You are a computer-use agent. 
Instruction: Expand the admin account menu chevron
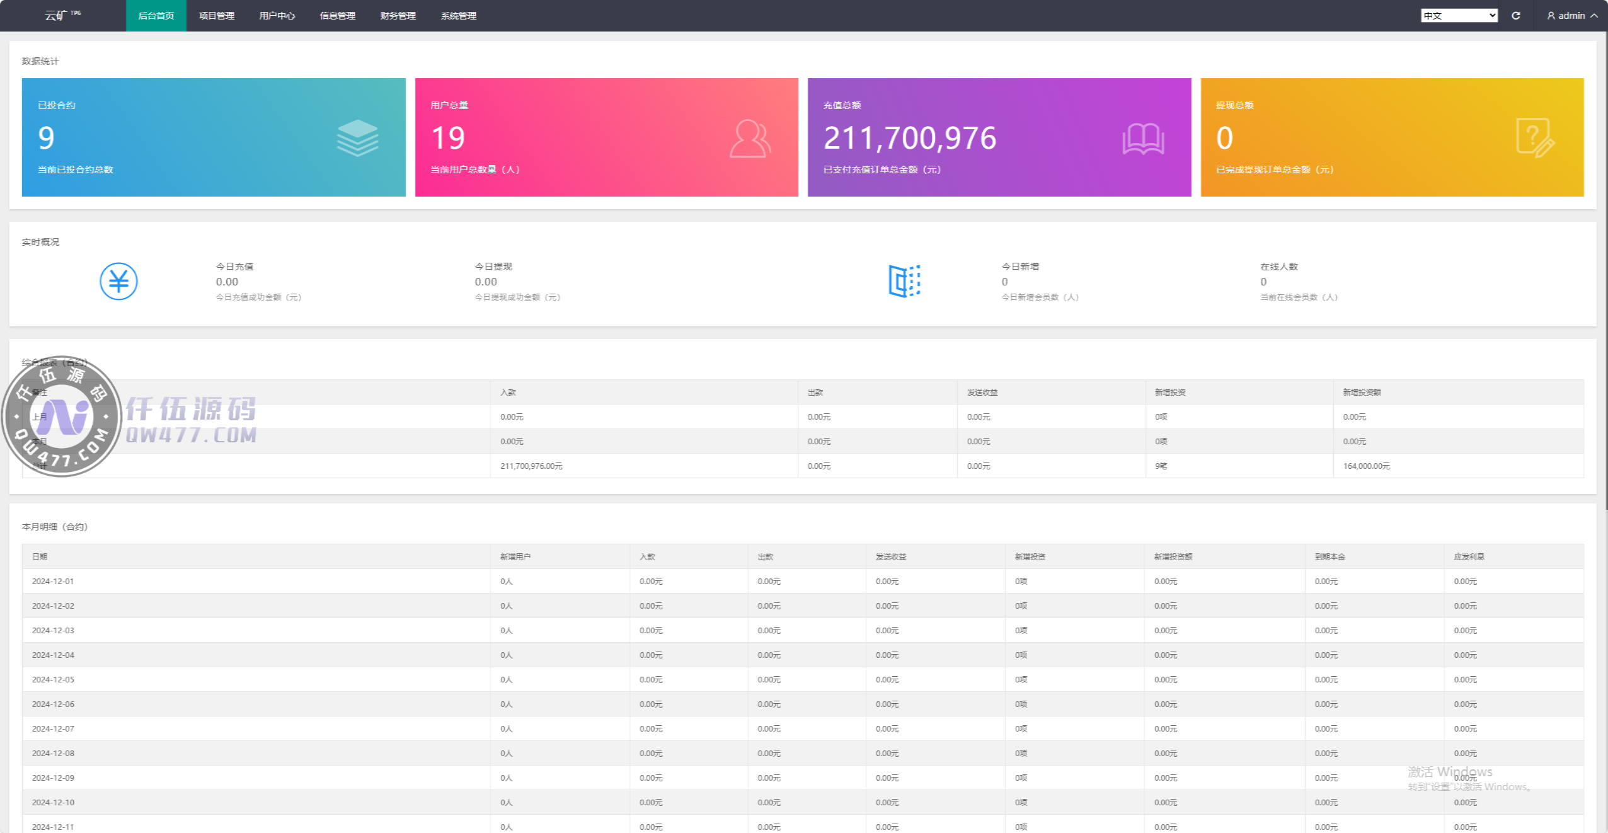[1594, 16]
